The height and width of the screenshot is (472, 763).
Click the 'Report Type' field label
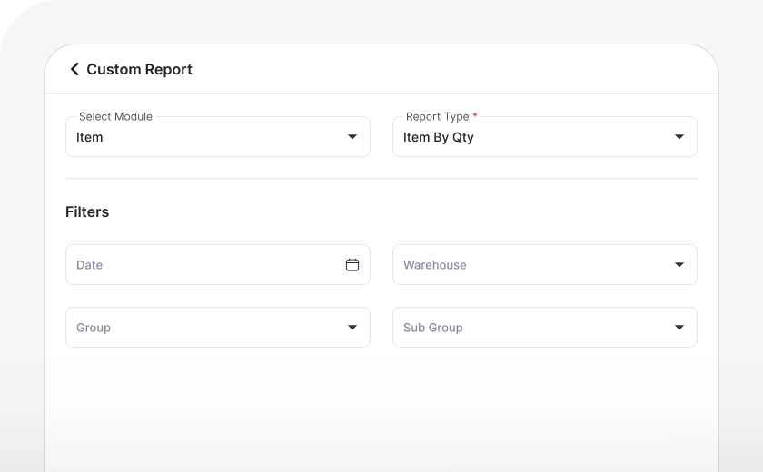(437, 116)
